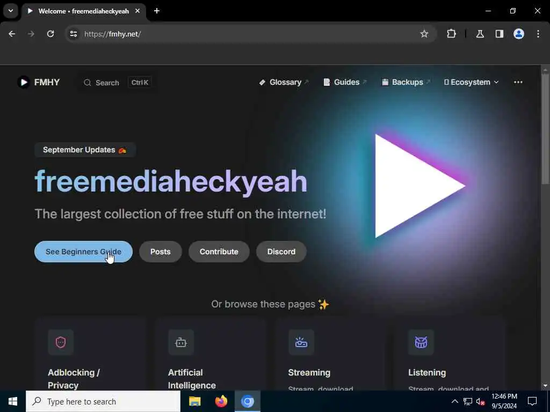550x412 pixels.
Task: Click the Windows taskbar search box
Action: click(103, 401)
